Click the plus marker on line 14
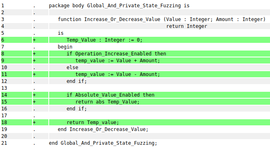 click(34, 95)
